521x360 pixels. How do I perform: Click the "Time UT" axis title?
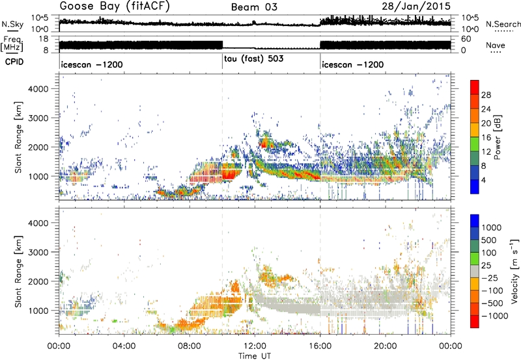[255, 356]
